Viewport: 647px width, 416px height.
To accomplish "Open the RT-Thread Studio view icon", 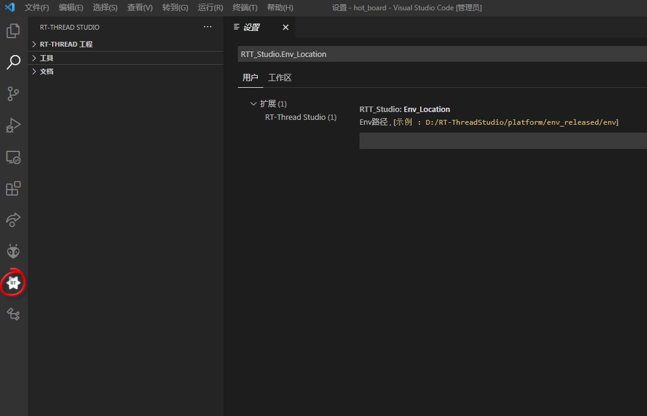I will (13, 283).
